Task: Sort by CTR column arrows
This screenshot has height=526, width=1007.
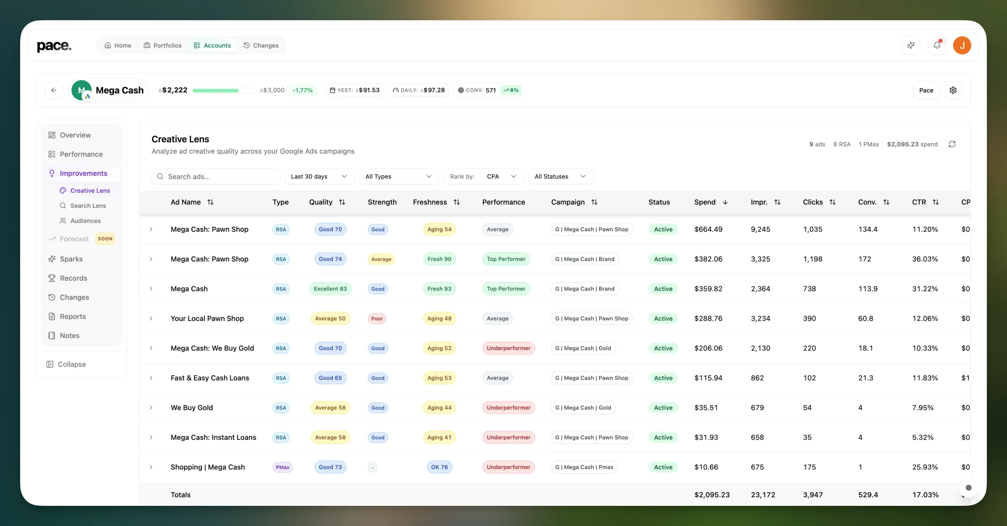Action: [x=936, y=202]
